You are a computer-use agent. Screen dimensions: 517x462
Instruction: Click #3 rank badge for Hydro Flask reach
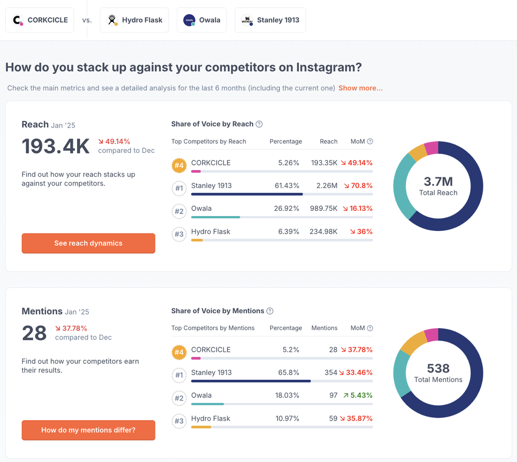click(179, 234)
